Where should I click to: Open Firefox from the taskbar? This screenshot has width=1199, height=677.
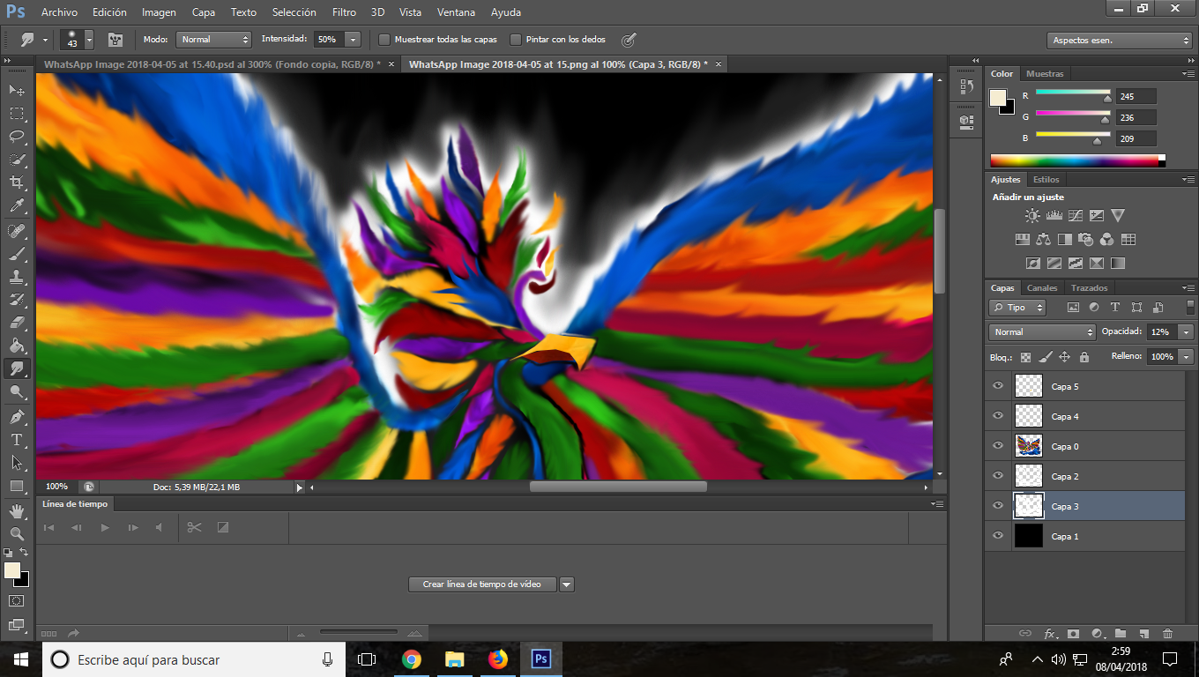(x=498, y=659)
